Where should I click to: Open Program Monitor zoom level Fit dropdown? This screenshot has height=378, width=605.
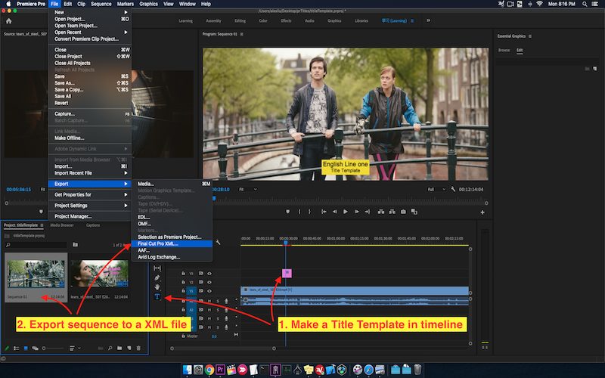tap(247, 190)
